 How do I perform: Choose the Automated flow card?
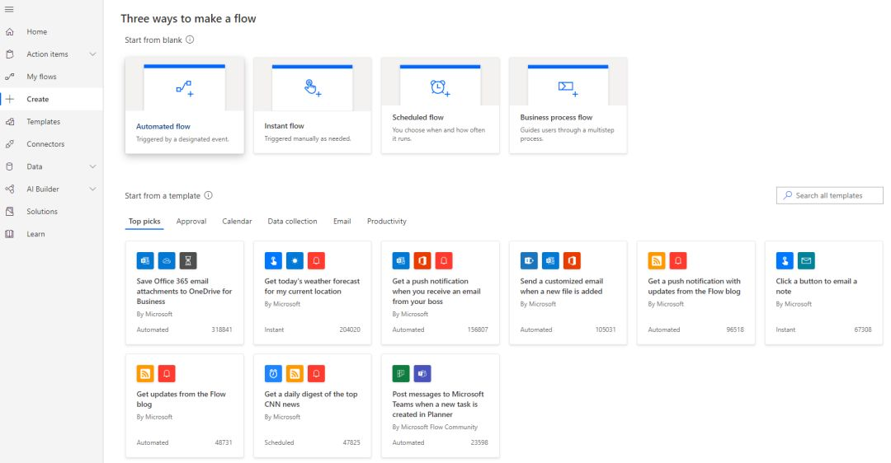(184, 105)
